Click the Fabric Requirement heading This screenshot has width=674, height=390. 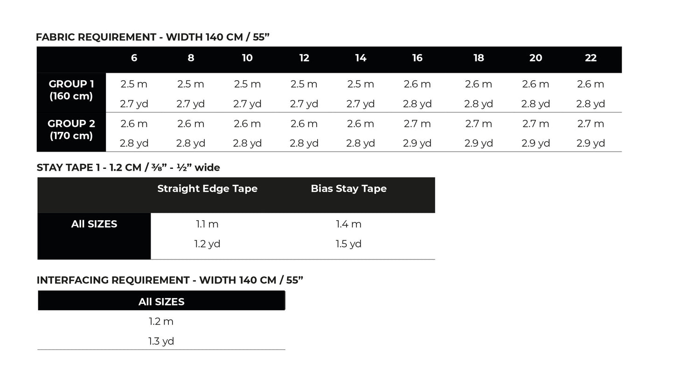[x=153, y=37]
